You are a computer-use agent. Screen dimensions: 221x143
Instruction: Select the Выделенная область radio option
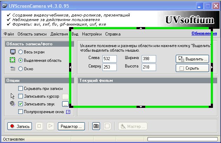click(20, 60)
